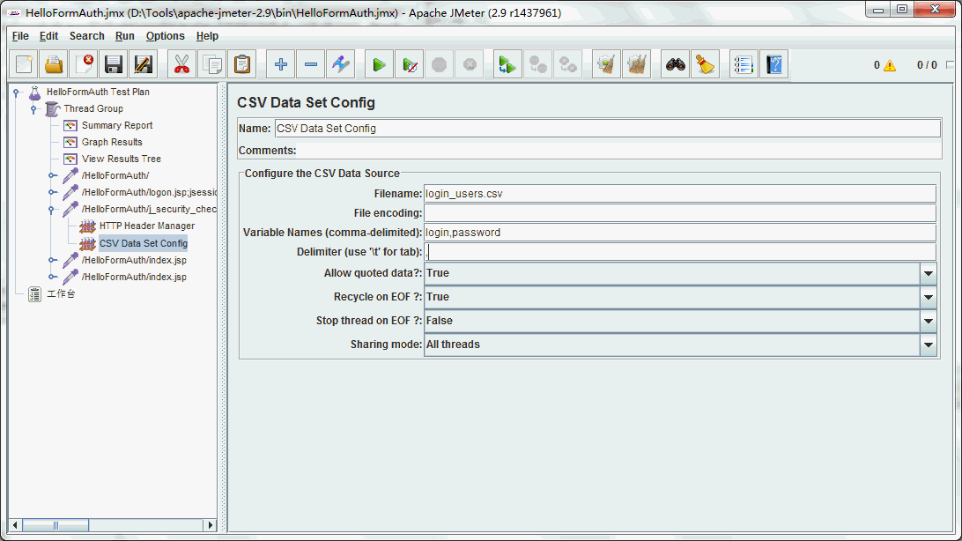Save the test plan with floppy icon
This screenshot has width=962, height=541.
(114, 64)
